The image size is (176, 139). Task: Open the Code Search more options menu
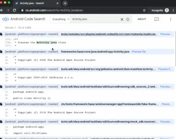point(171,19)
